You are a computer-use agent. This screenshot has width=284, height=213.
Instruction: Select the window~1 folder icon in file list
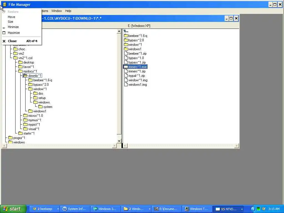(126, 45)
